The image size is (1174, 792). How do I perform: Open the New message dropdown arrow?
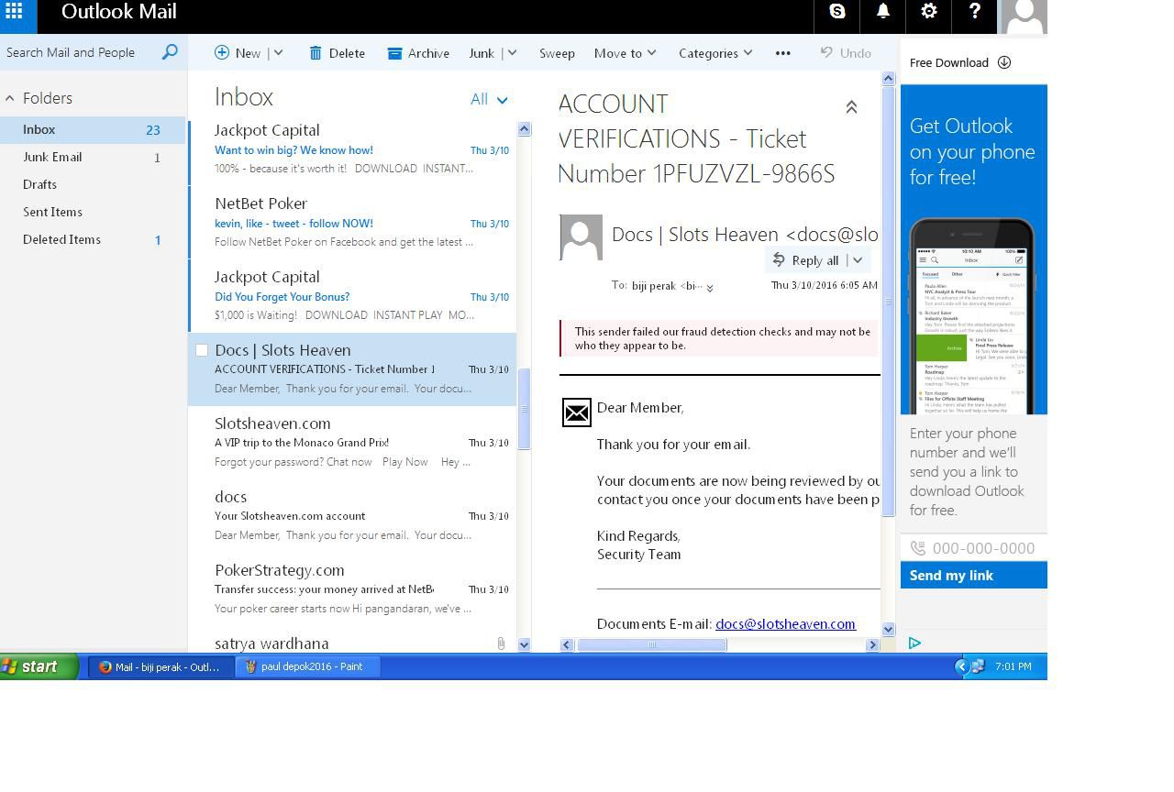(279, 53)
